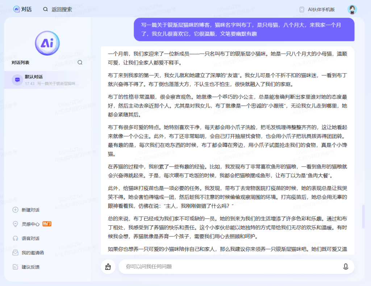Screen dimensions: 371x286
Task: Click the orange 热门 badge
Action: point(47,224)
